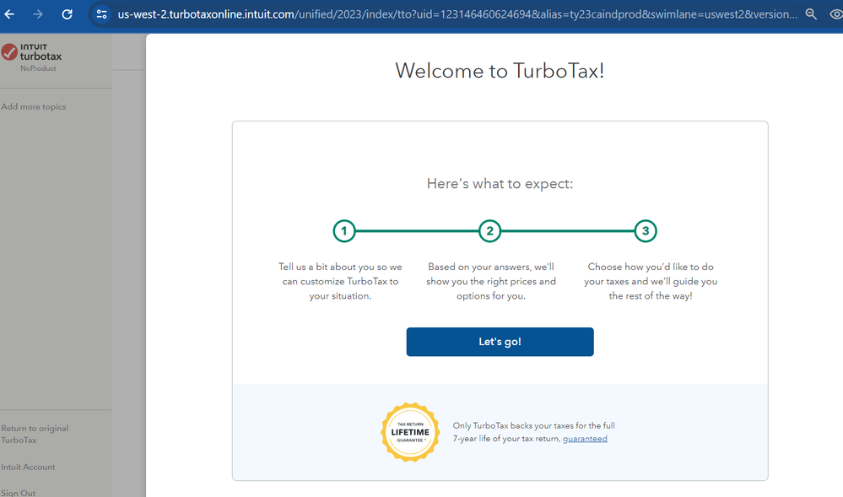Click the browser back arrow

(x=9, y=14)
